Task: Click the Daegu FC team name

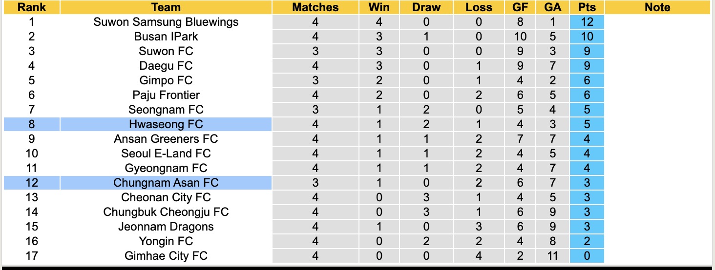Action: click(166, 66)
